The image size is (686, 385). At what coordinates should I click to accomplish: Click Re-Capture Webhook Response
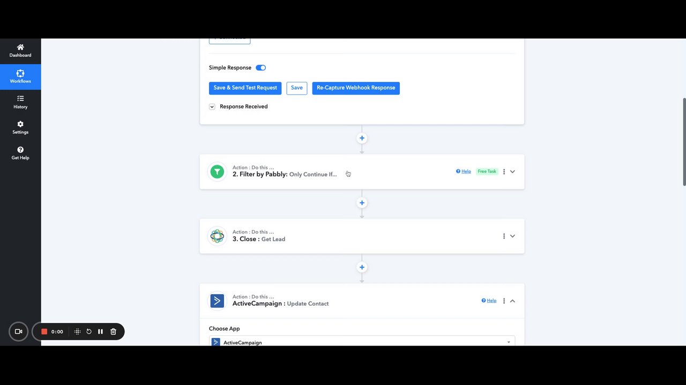point(356,88)
